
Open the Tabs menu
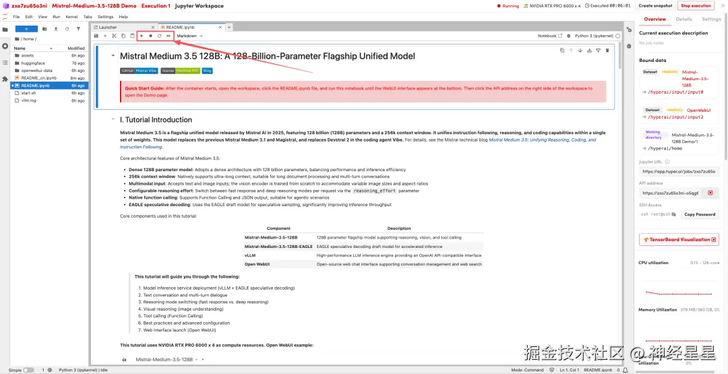tap(88, 17)
